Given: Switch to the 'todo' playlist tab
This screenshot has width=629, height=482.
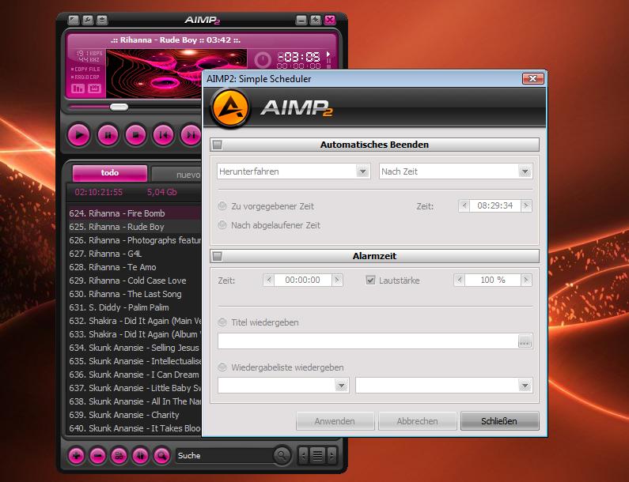Looking at the screenshot, I should (x=109, y=173).
